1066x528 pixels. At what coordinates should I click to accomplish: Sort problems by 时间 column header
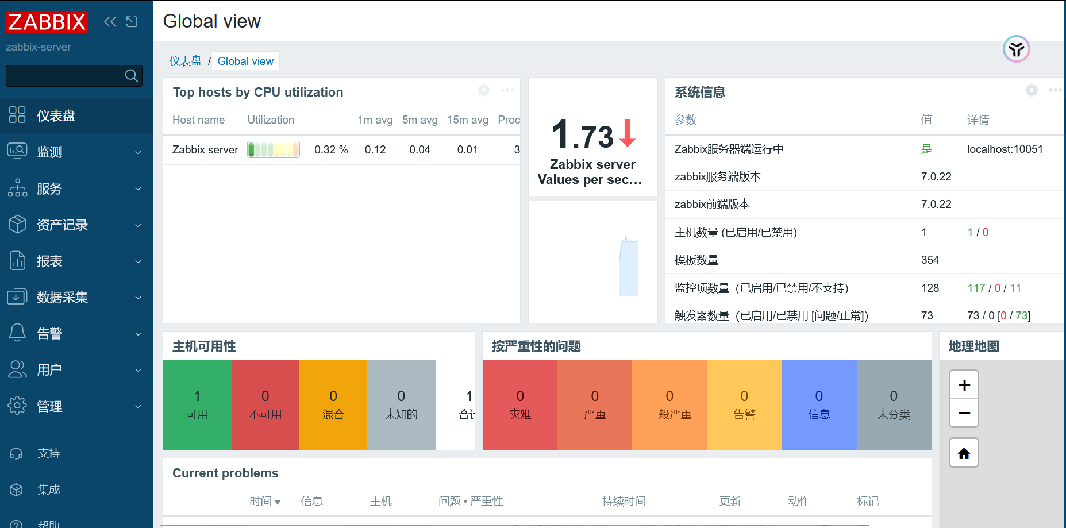265,501
